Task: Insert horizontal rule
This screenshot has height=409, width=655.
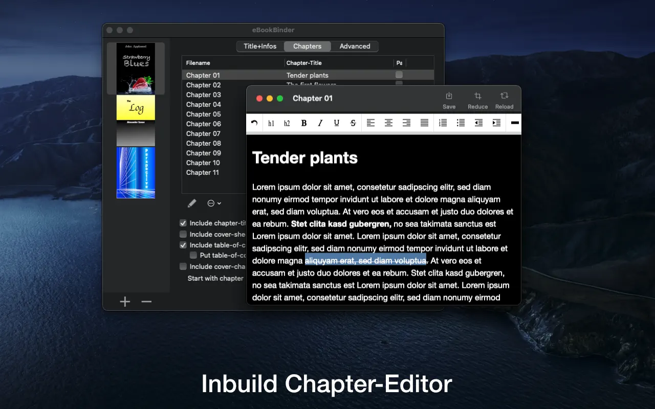Action: pyautogui.click(x=515, y=123)
